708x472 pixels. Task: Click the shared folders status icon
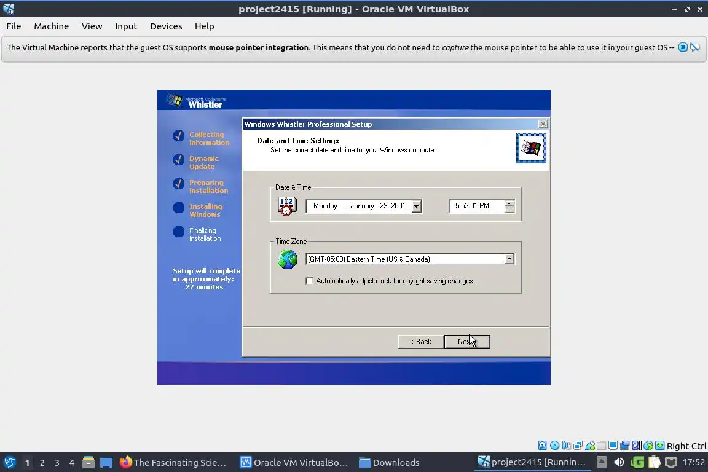pyautogui.click(x=602, y=446)
